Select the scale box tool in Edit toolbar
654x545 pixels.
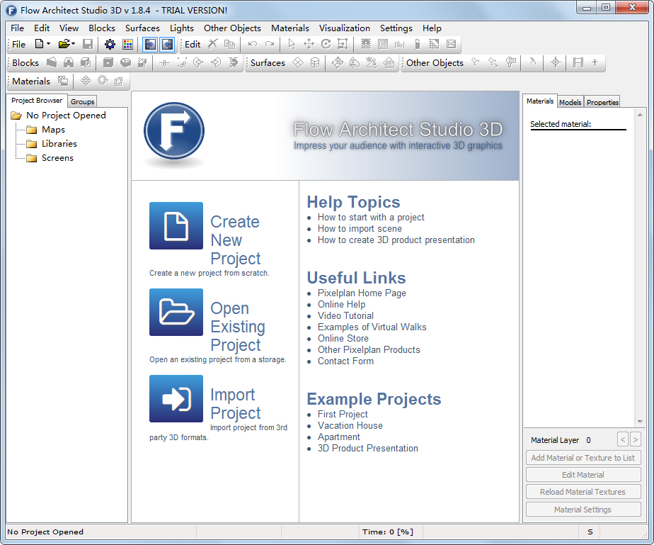pyautogui.click(x=343, y=44)
